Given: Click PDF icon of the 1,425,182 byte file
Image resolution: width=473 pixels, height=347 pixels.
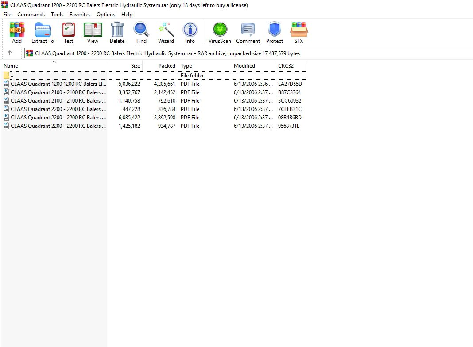Looking at the screenshot, I should (6, 126).
